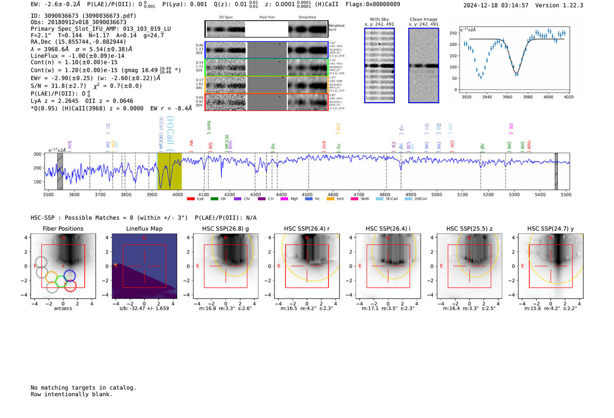Click "Row intentionally blank." text
Screen dimensions: 614x418
(71, 394)
